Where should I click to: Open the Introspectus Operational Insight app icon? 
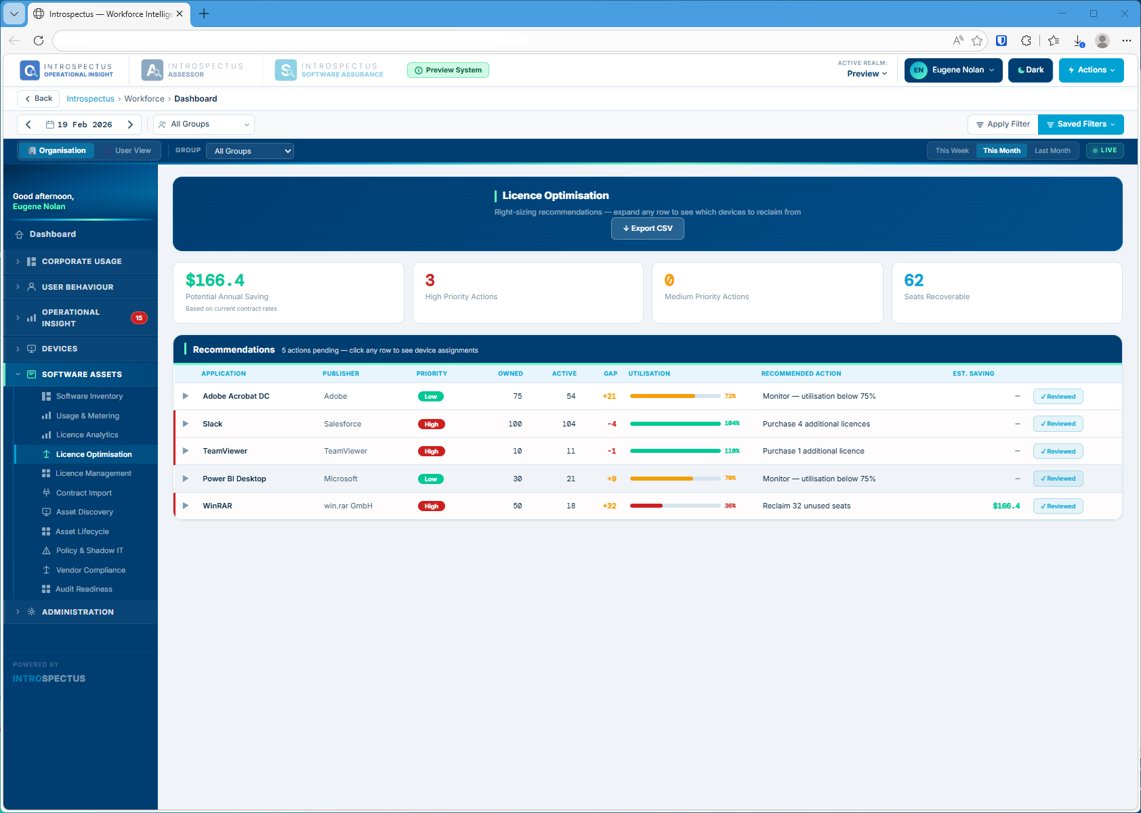[29, 70]
